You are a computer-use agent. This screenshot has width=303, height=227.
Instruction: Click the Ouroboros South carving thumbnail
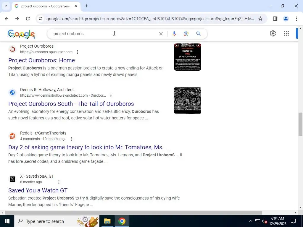tap(187, 100)
